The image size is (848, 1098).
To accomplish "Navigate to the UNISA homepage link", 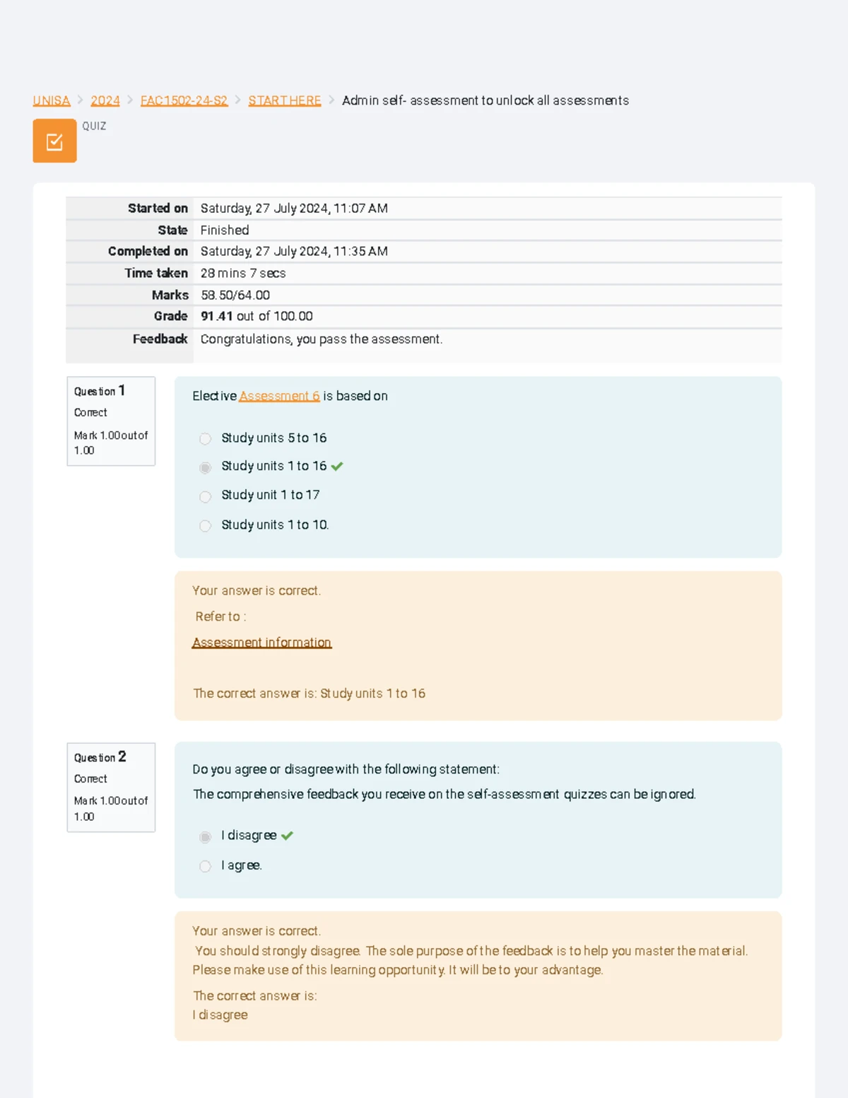I will pos(50,100).
